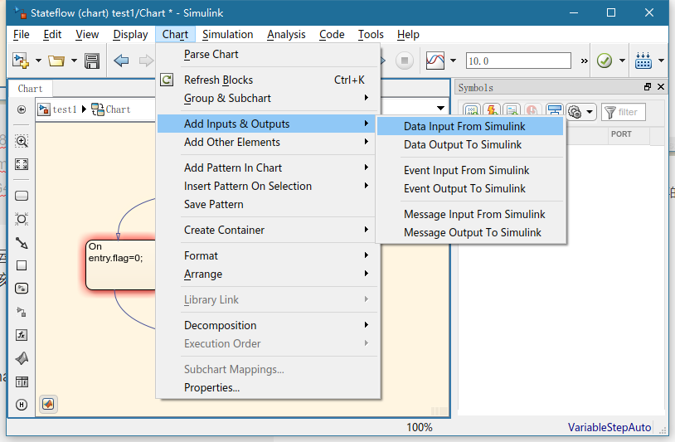Open the File menu
Image resolution: width=675 pixels, height=442 pixels.
tap(21, 35)
